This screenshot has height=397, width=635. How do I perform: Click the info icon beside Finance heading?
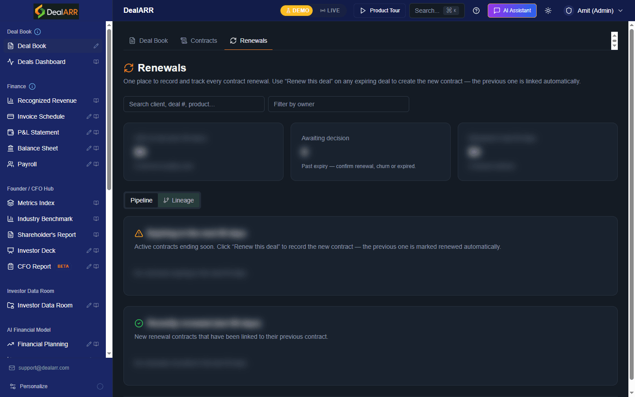tap(32, 86)
